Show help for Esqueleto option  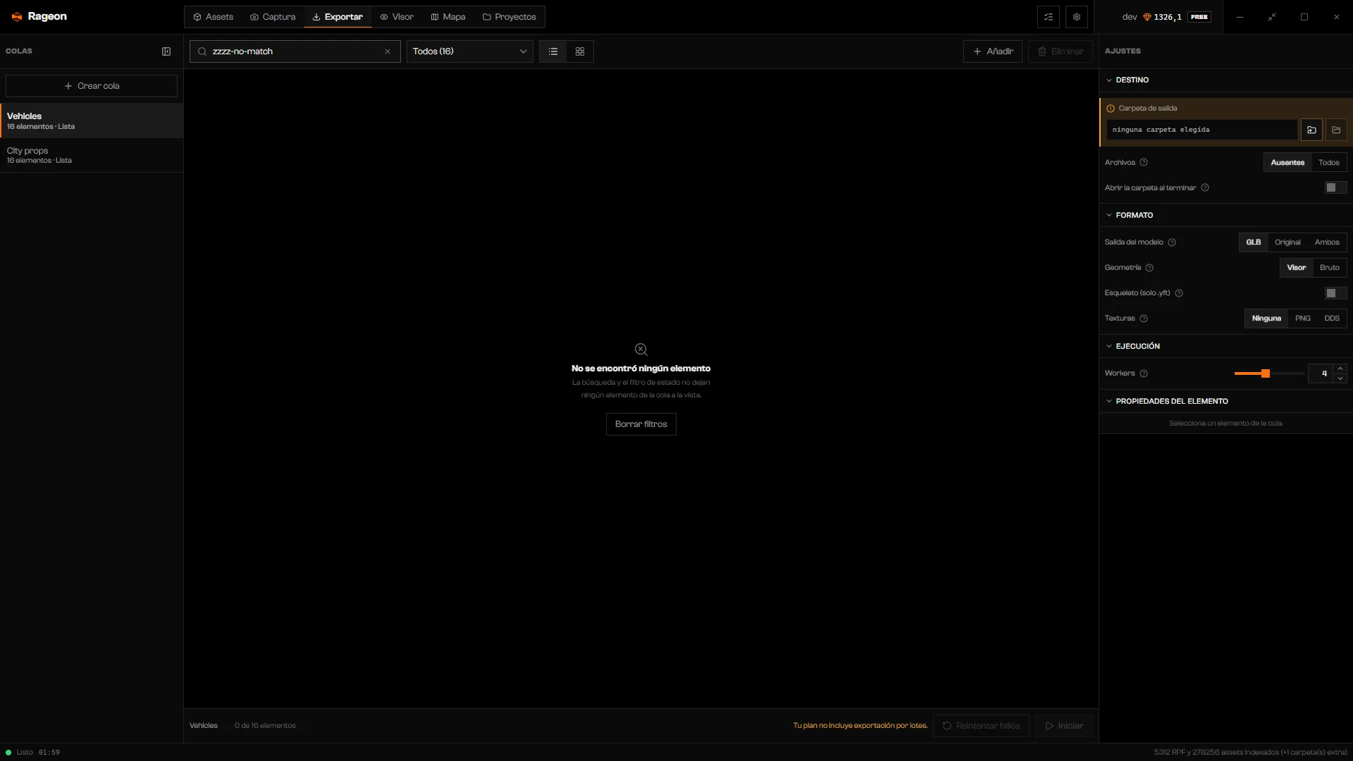pyautogui.click(x=1179, y=293)
